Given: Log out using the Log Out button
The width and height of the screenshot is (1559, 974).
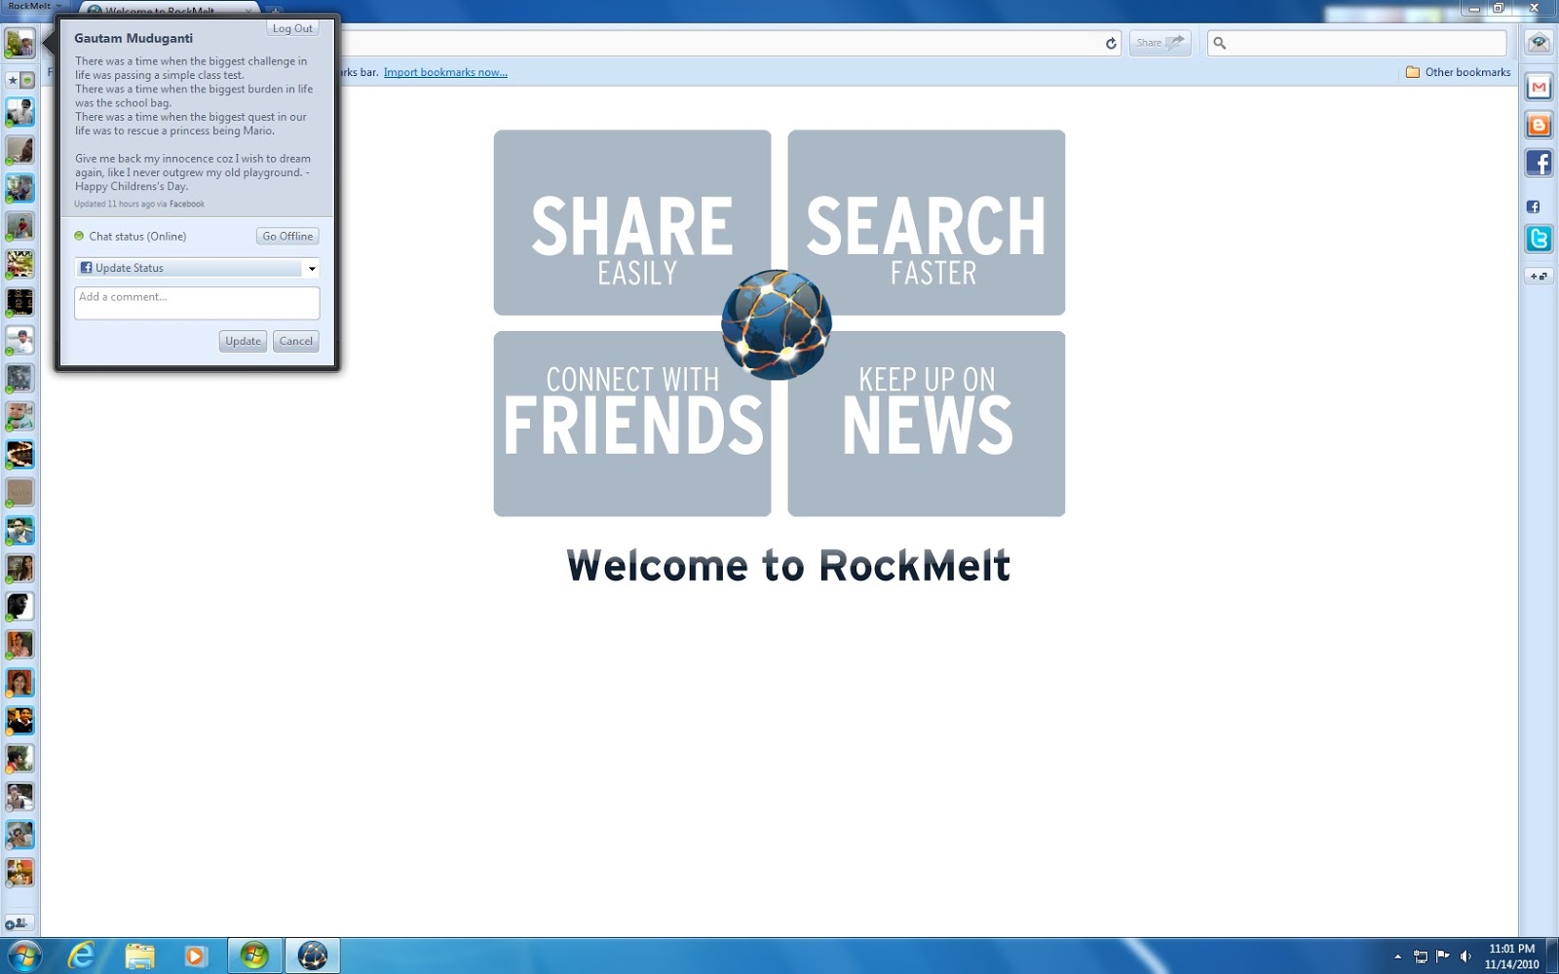Looking at the screenshot, I should tap(292, 28).
